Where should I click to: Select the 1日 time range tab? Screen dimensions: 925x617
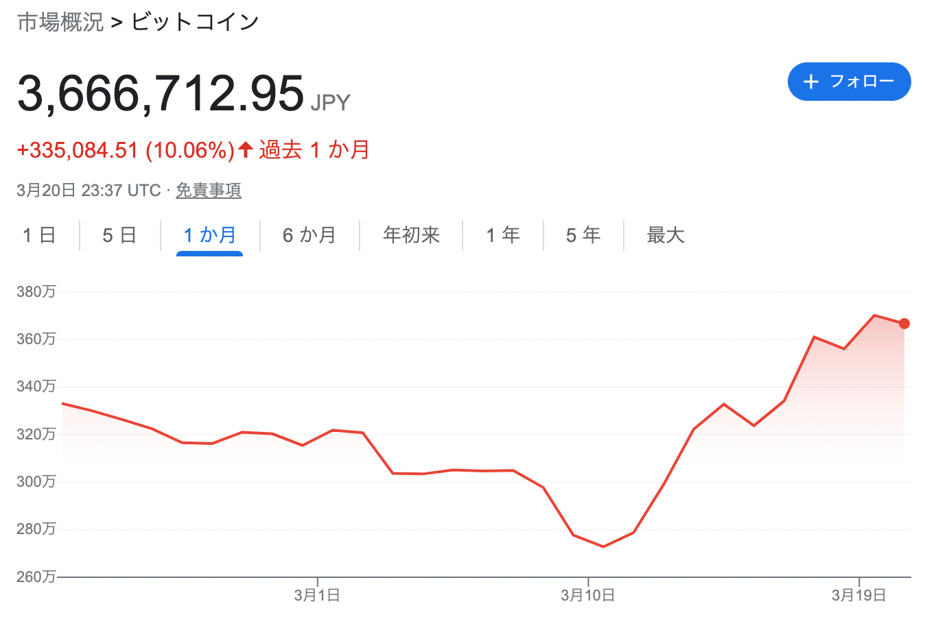click(39, 235)
